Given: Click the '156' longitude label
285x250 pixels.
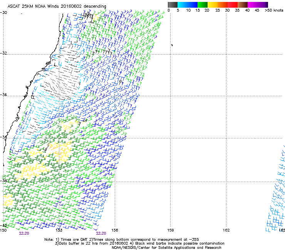Looking at the screenshot, I should tap(115, 230).
